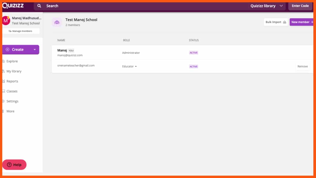Open the Quizizz library dropdown

(x=281, y=6)
